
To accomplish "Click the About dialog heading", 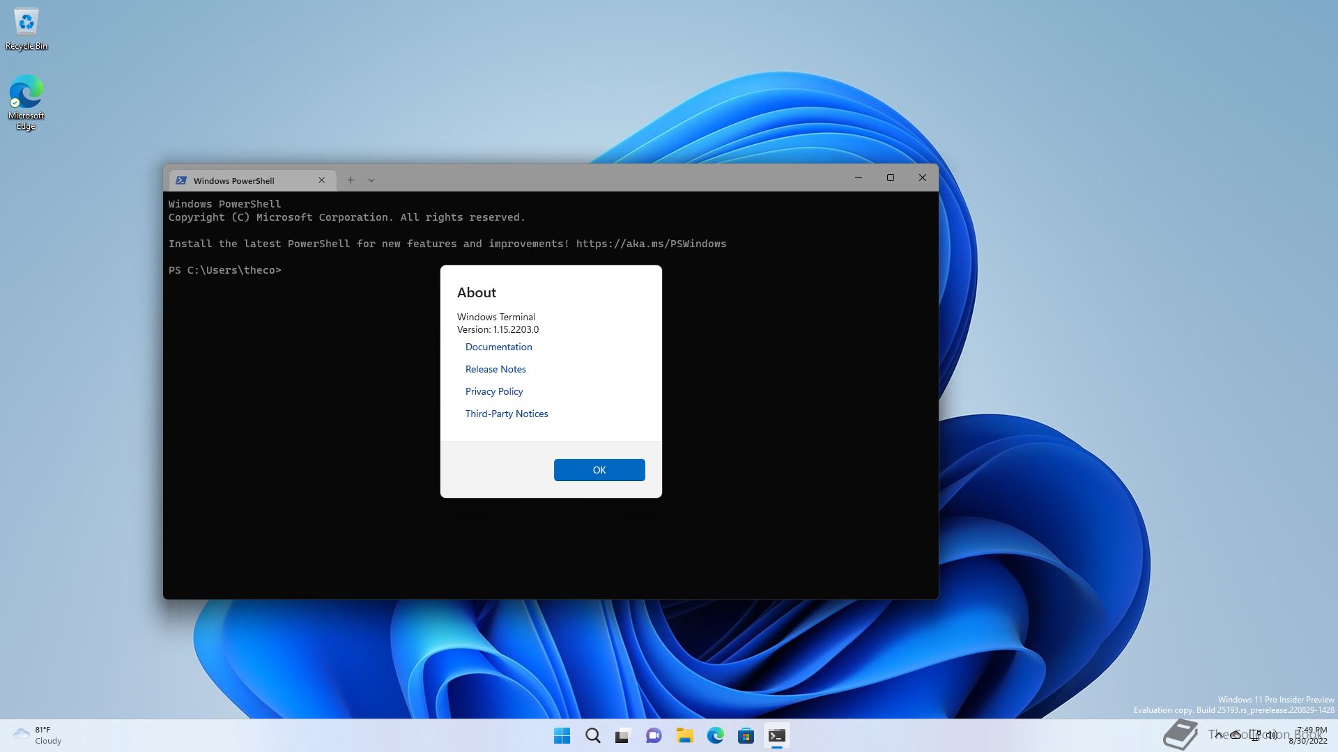I will coord(477,292).
